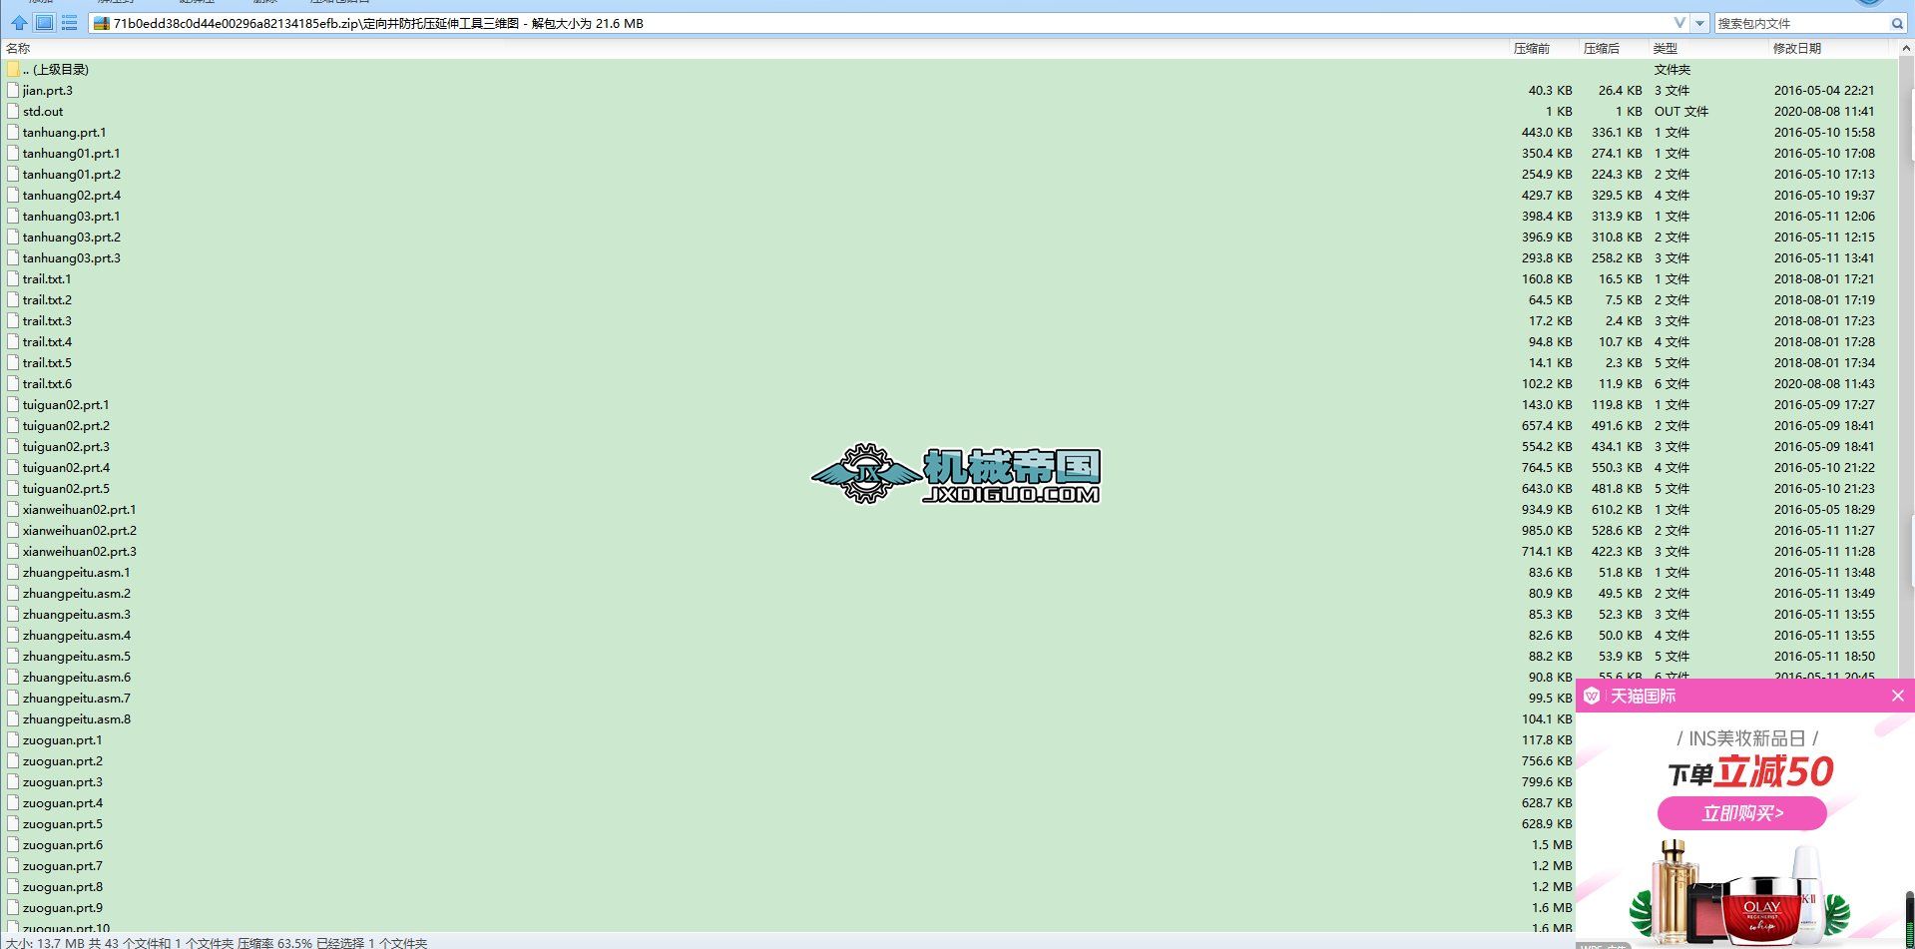Select file trail.txt.3
Screen dimensions: 1915x949
(x=47, y=320)
